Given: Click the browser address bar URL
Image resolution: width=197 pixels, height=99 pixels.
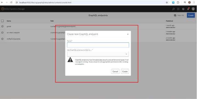Looking at the screenshot, I should point(45,2).
